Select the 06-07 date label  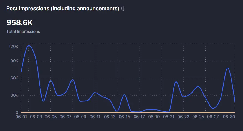tap(65, 117)
